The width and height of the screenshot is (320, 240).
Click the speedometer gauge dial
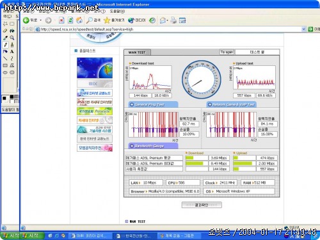point(202,79)
